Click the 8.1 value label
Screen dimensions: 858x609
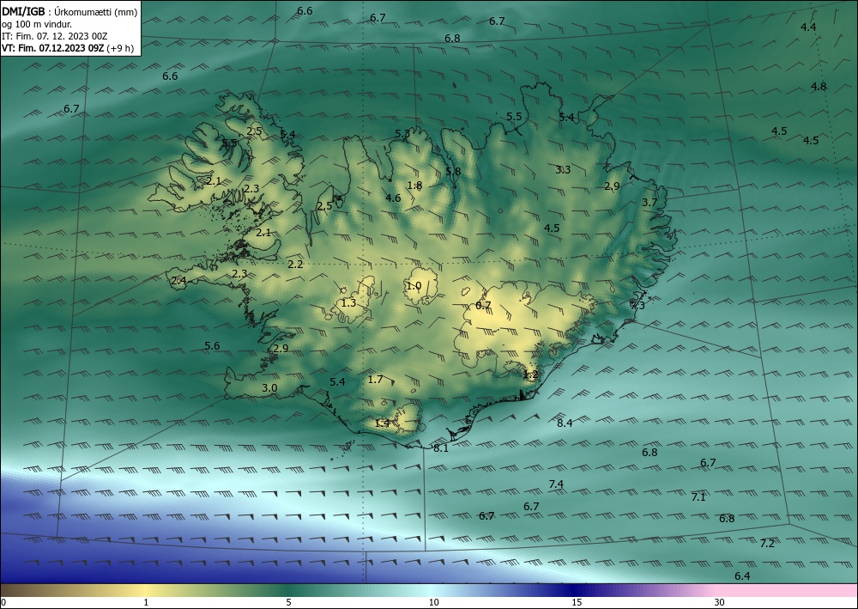click(x=441, y=448)
